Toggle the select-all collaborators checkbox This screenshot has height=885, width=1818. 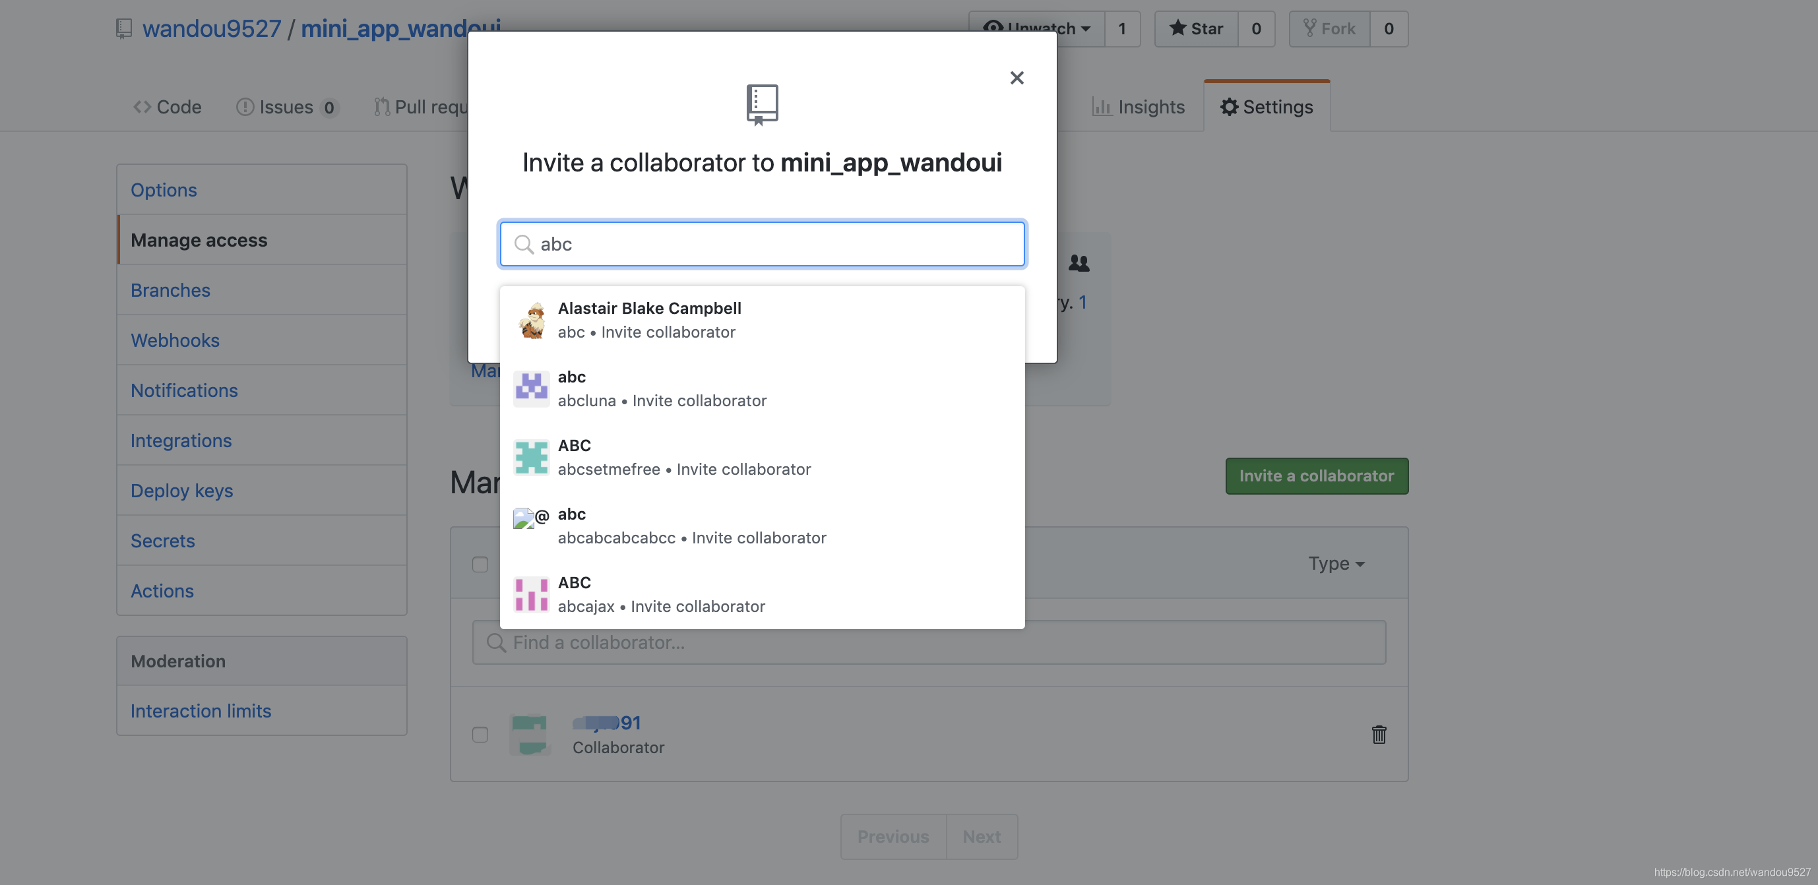coord(480,564)
